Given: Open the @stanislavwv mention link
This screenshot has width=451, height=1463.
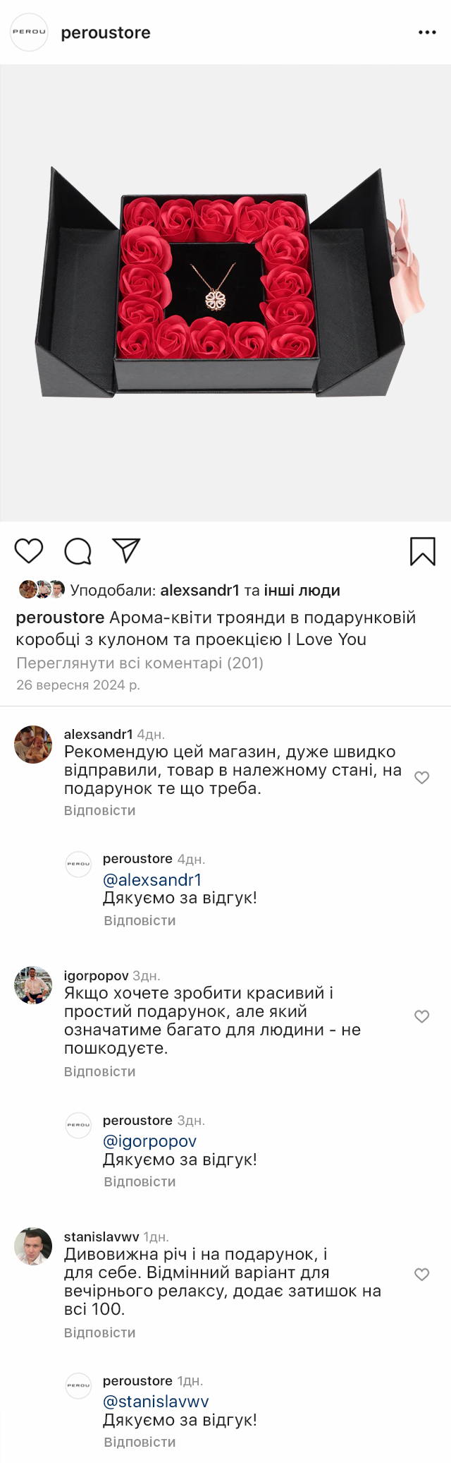Looking at the screenshot, I should click(156, 1402).
